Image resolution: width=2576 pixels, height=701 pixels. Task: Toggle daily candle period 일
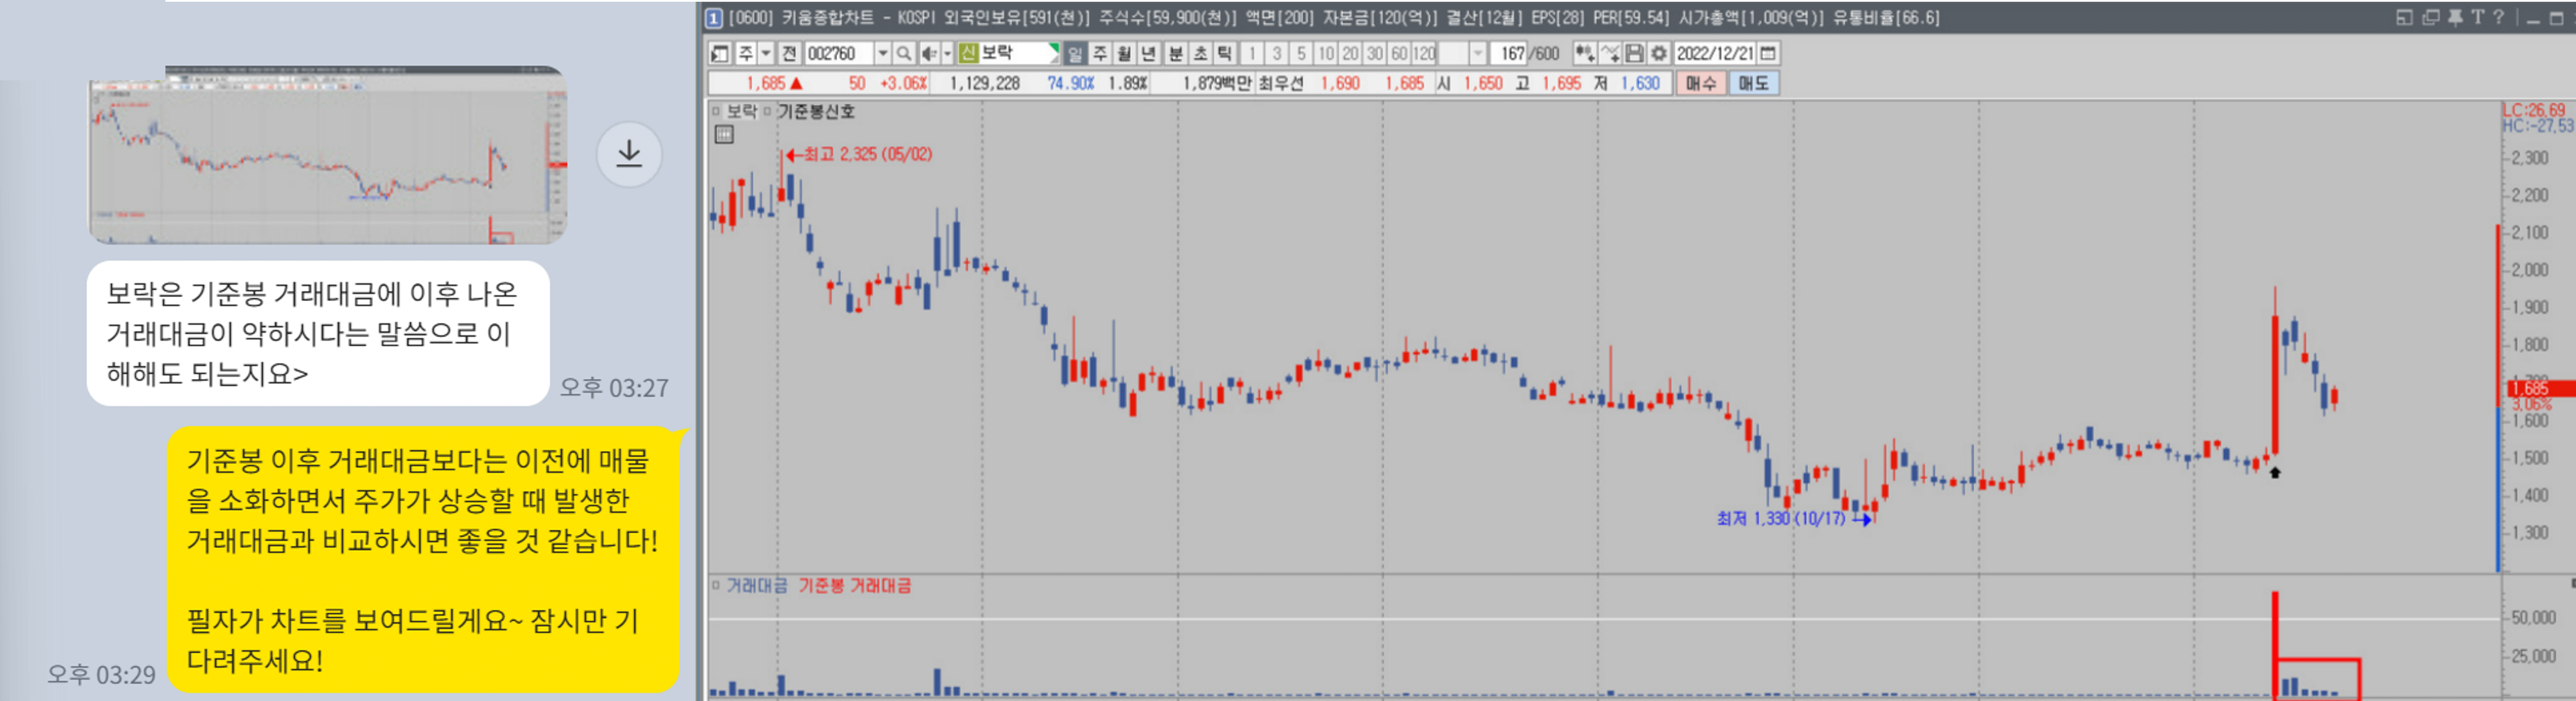tap(1075, 53)
